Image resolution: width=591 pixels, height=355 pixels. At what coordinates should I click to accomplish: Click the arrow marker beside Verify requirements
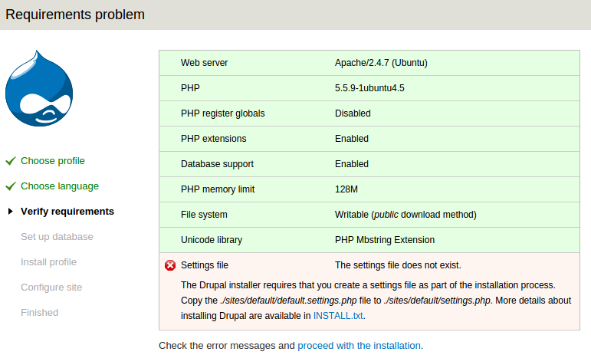[x=11, y=212]
